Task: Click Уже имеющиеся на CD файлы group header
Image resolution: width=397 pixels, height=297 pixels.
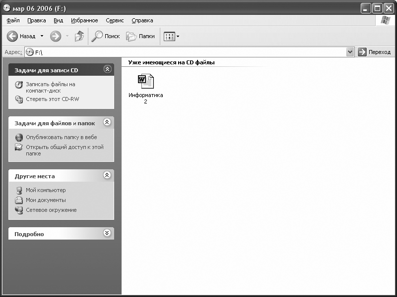Action: (x=171, y=62)
